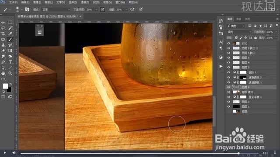
Task: Lock transparent pixels in Layers panel
Action: pos(236,38)
